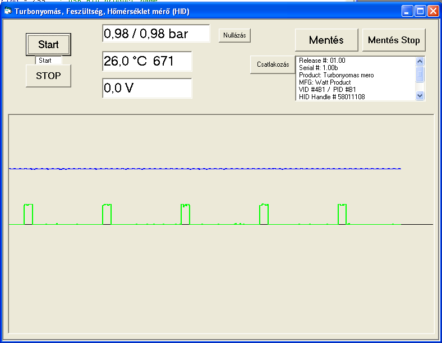This screenshot has width=442, height=343.
Task: Click the voltage field showing 0,0 V
Action: tap(147, 88)
